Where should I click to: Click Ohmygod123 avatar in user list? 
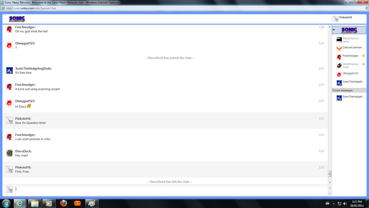[339, 75]
